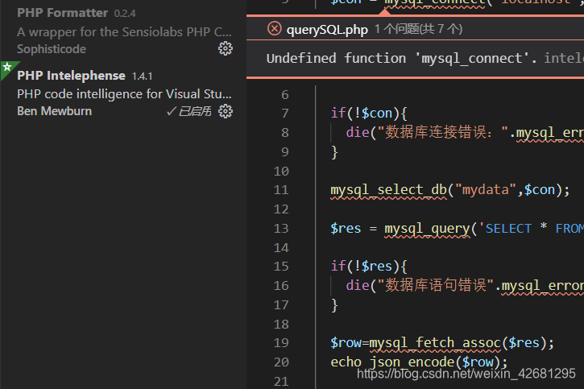
Task: Click the problem count '1 个问题(共 7 个)'
Action: pyautogui.click(x=418, y=29)
